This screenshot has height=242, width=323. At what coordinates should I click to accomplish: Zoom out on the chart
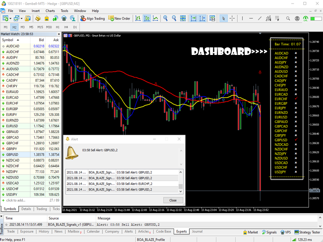[x=174, y=19]
